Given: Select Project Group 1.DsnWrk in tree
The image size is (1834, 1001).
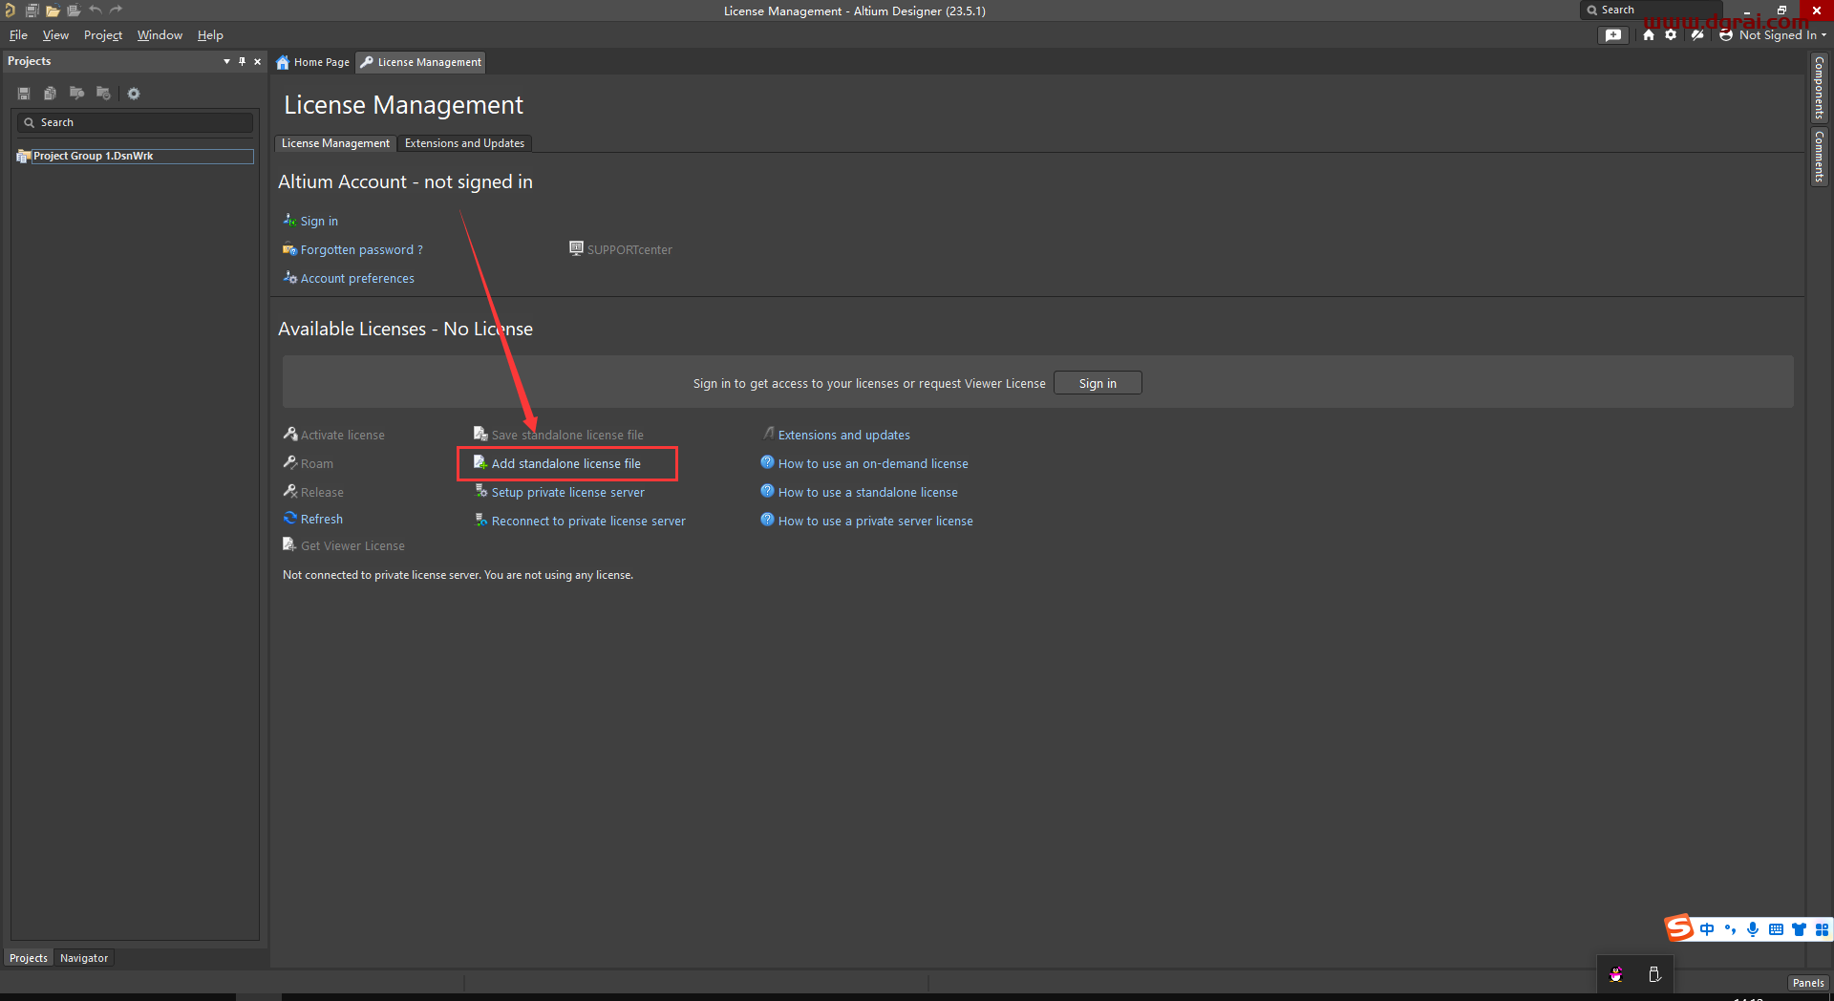Looking at the screenshot, I should click(93, 156).
